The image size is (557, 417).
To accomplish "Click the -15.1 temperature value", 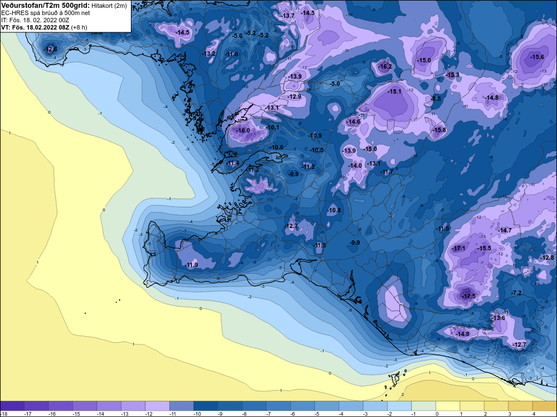I will [394, 91].
